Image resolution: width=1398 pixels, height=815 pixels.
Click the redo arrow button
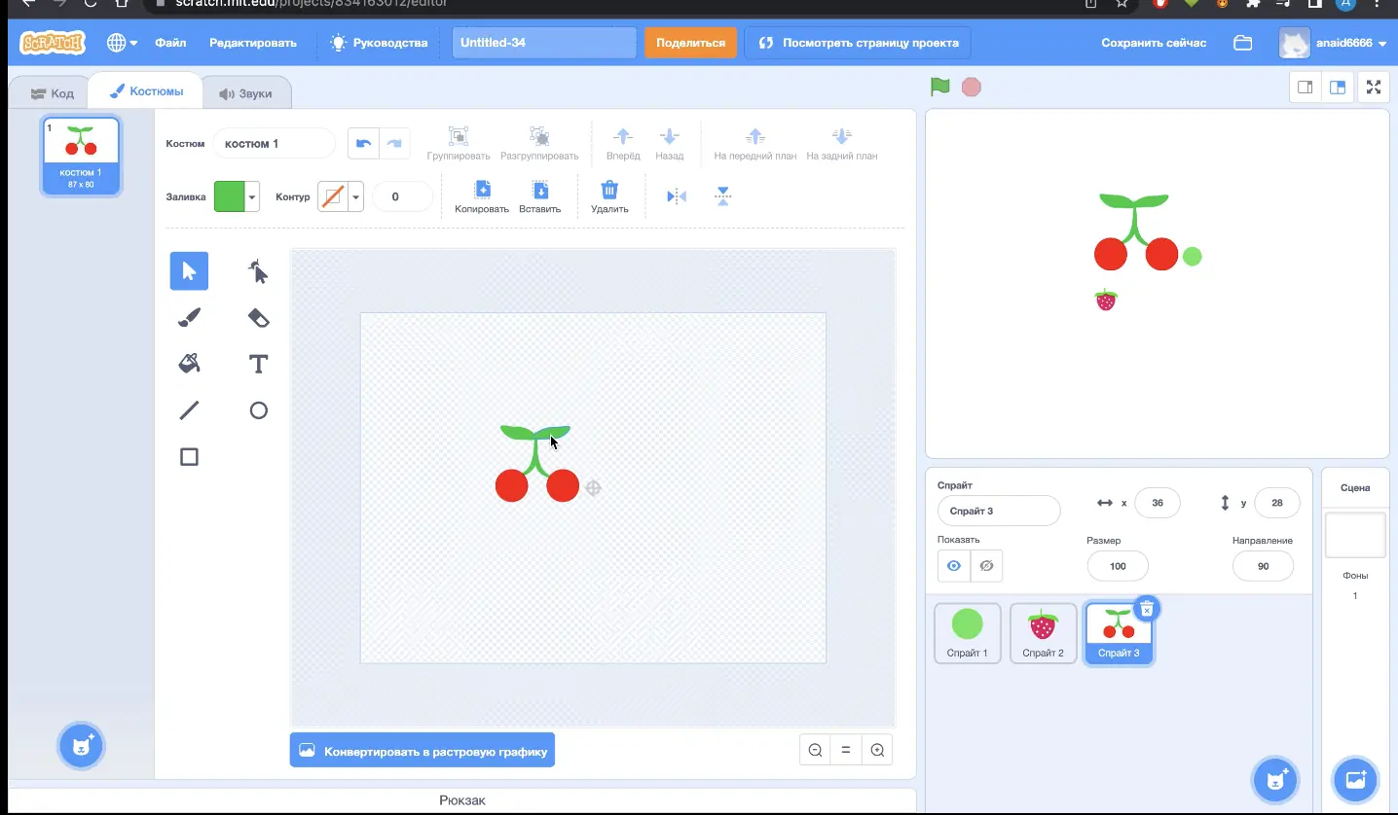(394, 143)
